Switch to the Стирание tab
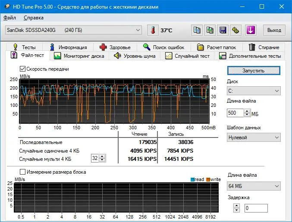 point(264,47)
